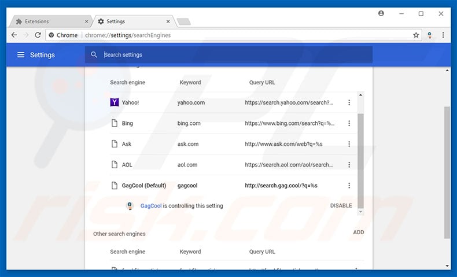Close the Extensions tab
The height and width of the screenshot is (277, 457).
[x=86, y=21]
